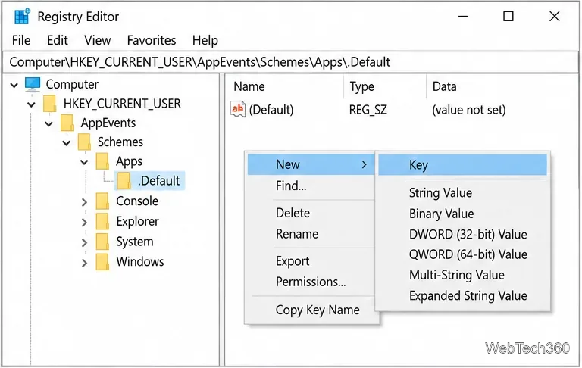Image resolution: width=582 pixels, height=368 pixels.
Task: Select the Computer label in tree
Action: [x=72, y=85]
